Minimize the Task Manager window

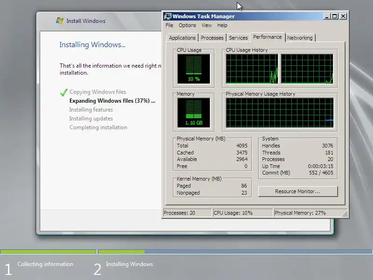pos(327,16)
